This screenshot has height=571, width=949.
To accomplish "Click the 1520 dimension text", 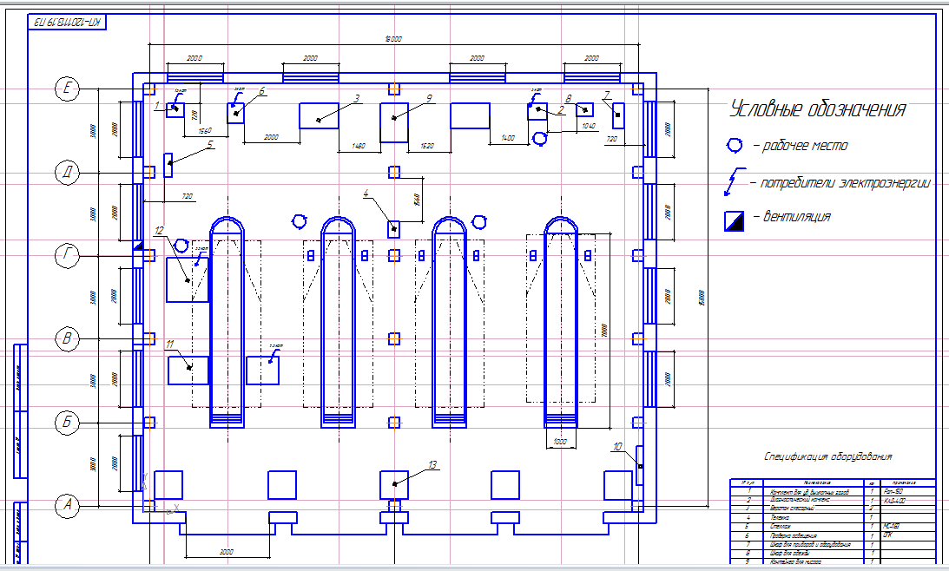I will pyautogui.click(x=427, y=146).
